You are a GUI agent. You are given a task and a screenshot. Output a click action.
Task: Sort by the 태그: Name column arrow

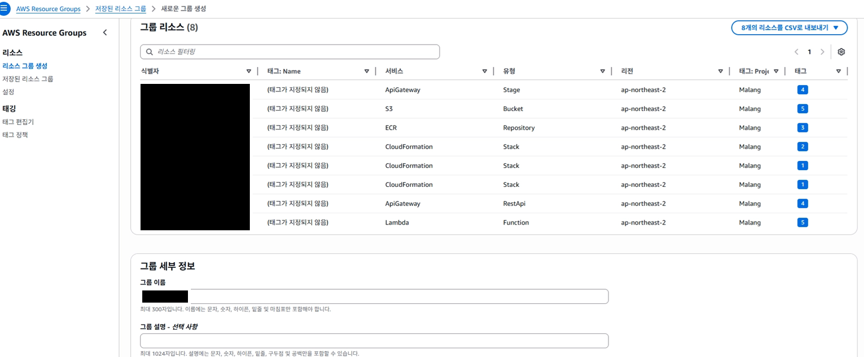click(x=367, y=71)
